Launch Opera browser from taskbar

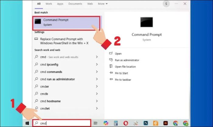(126, 123)
